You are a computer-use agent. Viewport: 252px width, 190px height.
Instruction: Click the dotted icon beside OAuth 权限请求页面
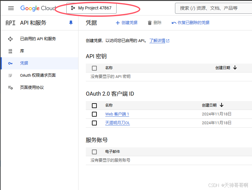[x=10, y=76]
